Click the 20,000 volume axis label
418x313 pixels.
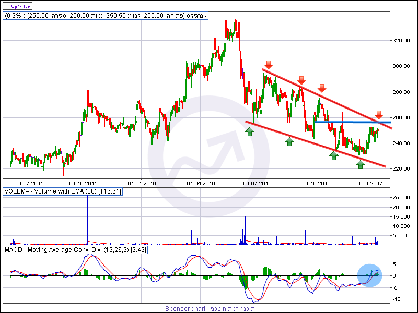pyautogui.click(x=401, y=207)
